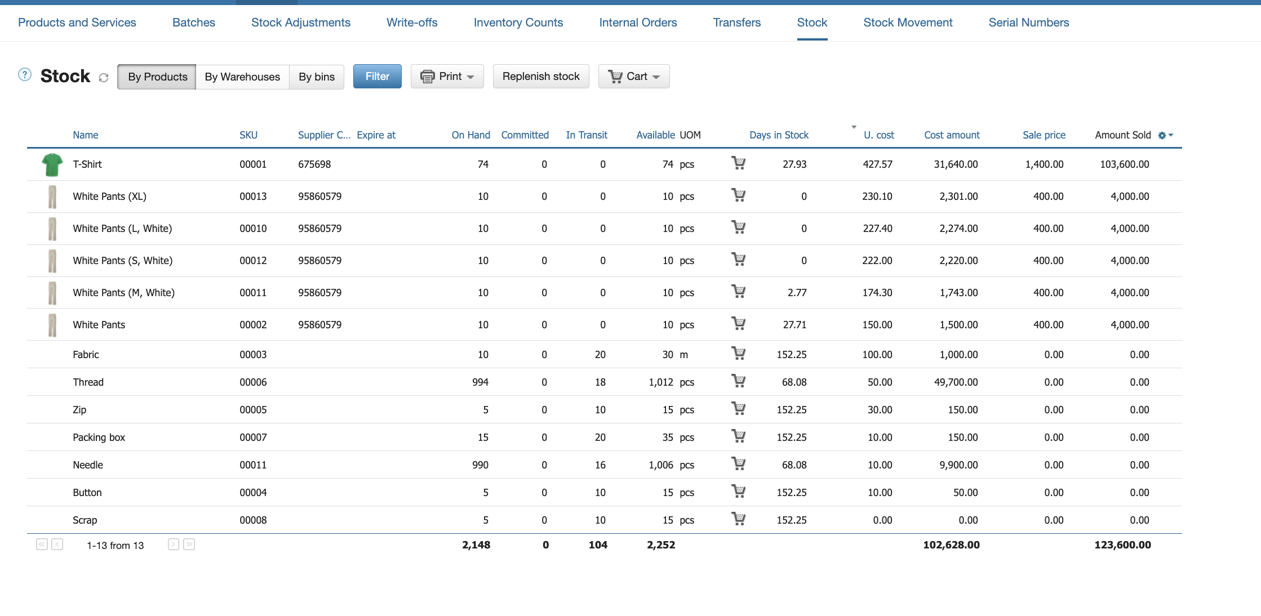Image resolution: width=1261 pixels, height=616 pixels.
Task: Go to last page of results
Action: pyautogui.click(x=189, y=544)
